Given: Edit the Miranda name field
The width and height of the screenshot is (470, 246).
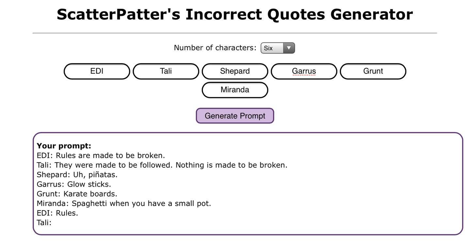Looking at the screenshot, I should tap(235, 90).
